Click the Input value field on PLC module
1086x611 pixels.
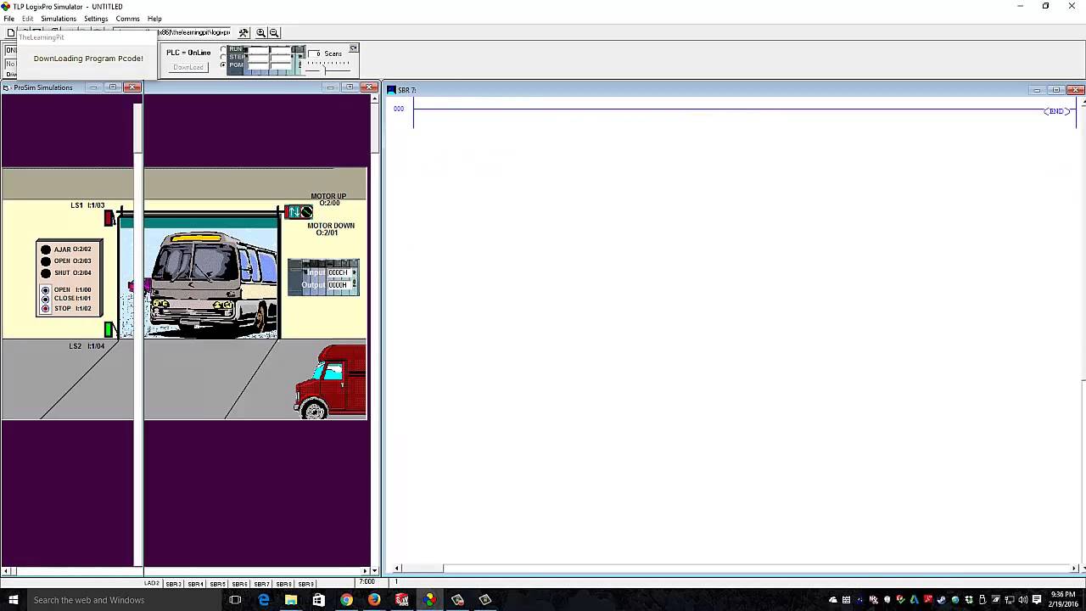(x=338, y=272)
